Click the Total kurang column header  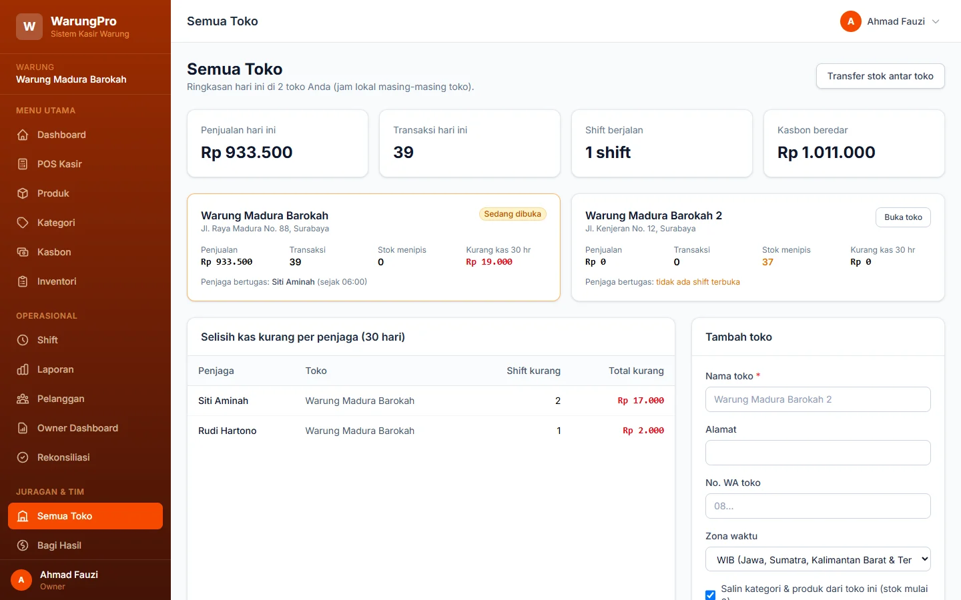click(636, 371)
